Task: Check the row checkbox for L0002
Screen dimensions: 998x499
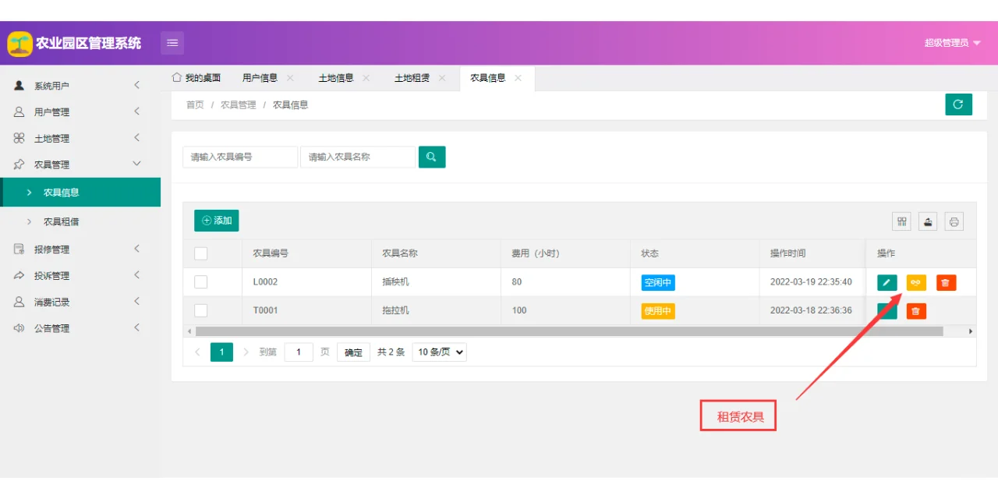Action: tap(201, 281)
